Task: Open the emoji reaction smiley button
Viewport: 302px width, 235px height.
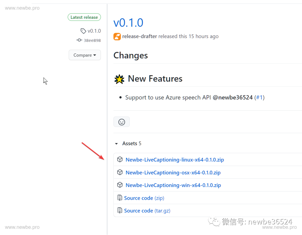Action: point(122,122)
